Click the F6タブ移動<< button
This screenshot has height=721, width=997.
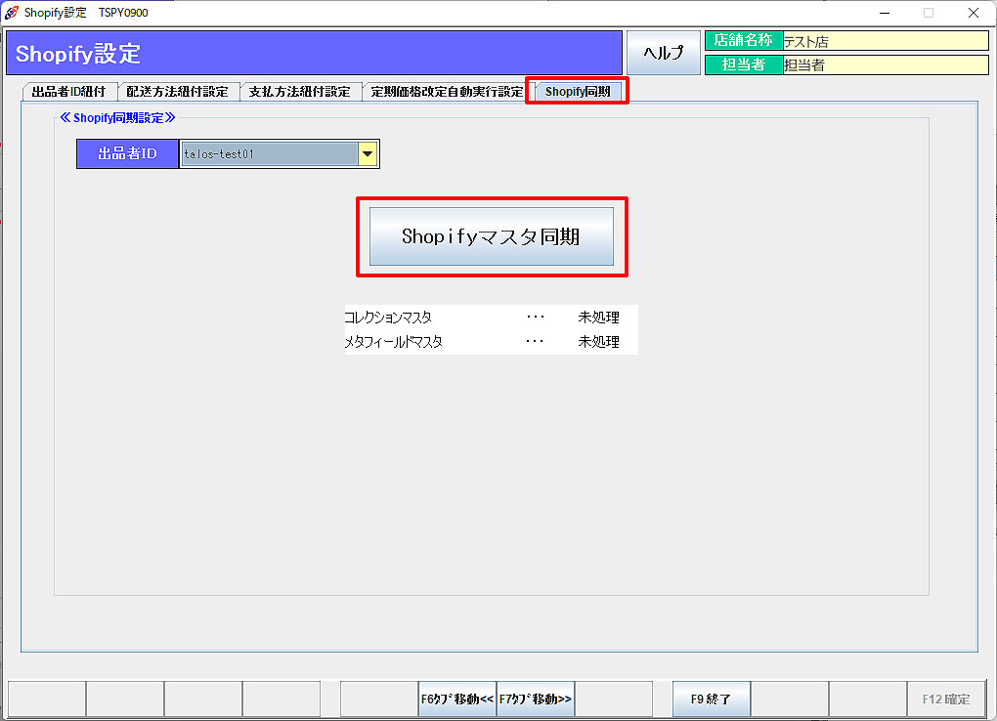point(457,699)
